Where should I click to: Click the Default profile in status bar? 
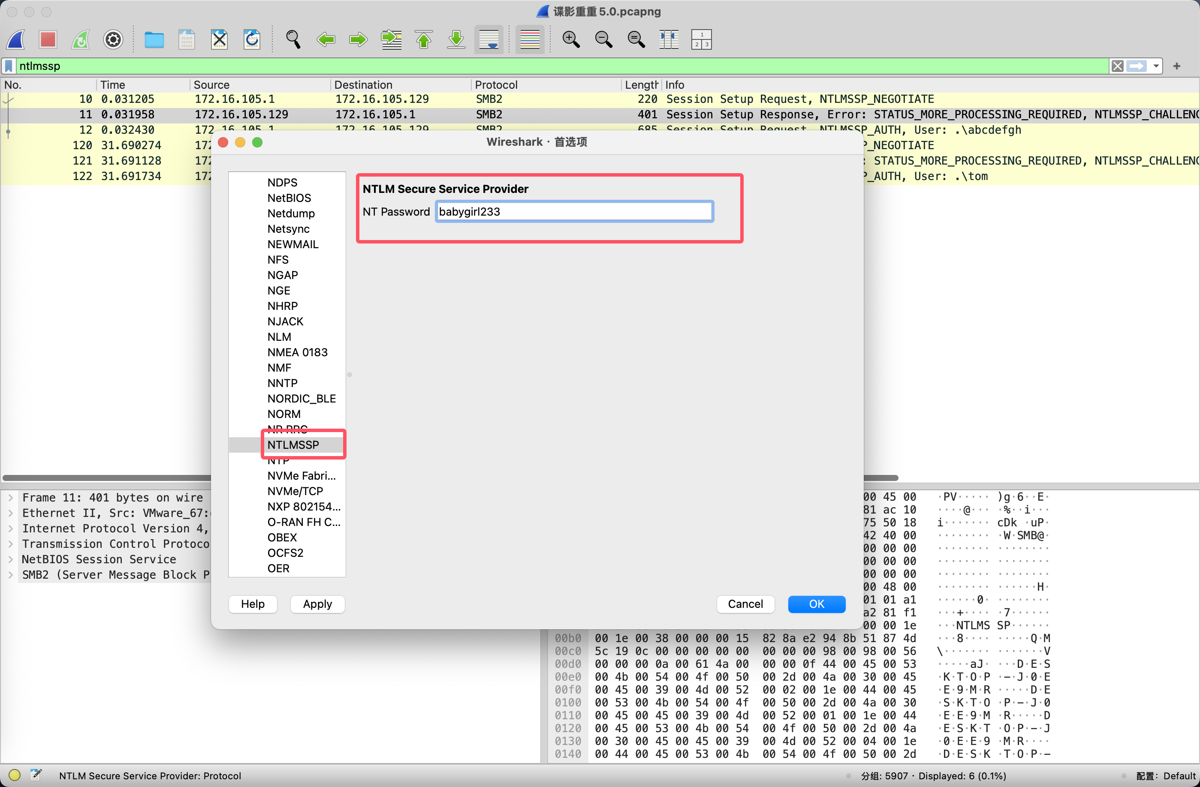pos(1166,776)
